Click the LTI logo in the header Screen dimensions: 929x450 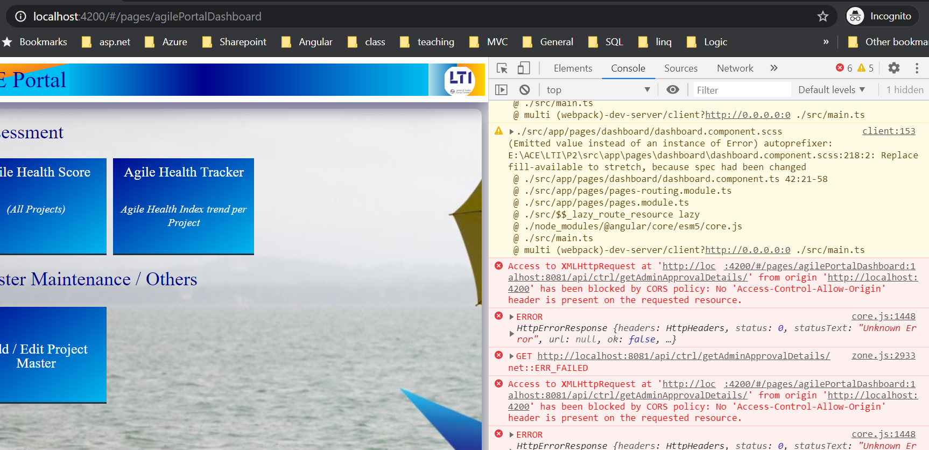click(460, 80)
